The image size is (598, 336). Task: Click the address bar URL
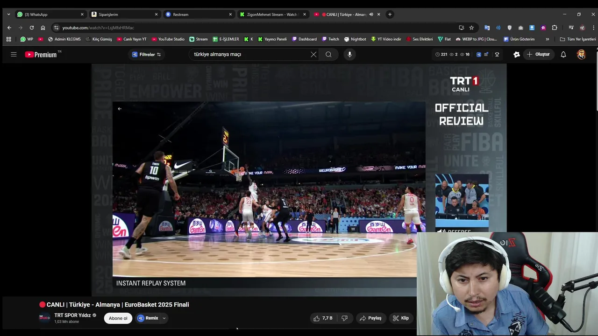tap(98, 28)
